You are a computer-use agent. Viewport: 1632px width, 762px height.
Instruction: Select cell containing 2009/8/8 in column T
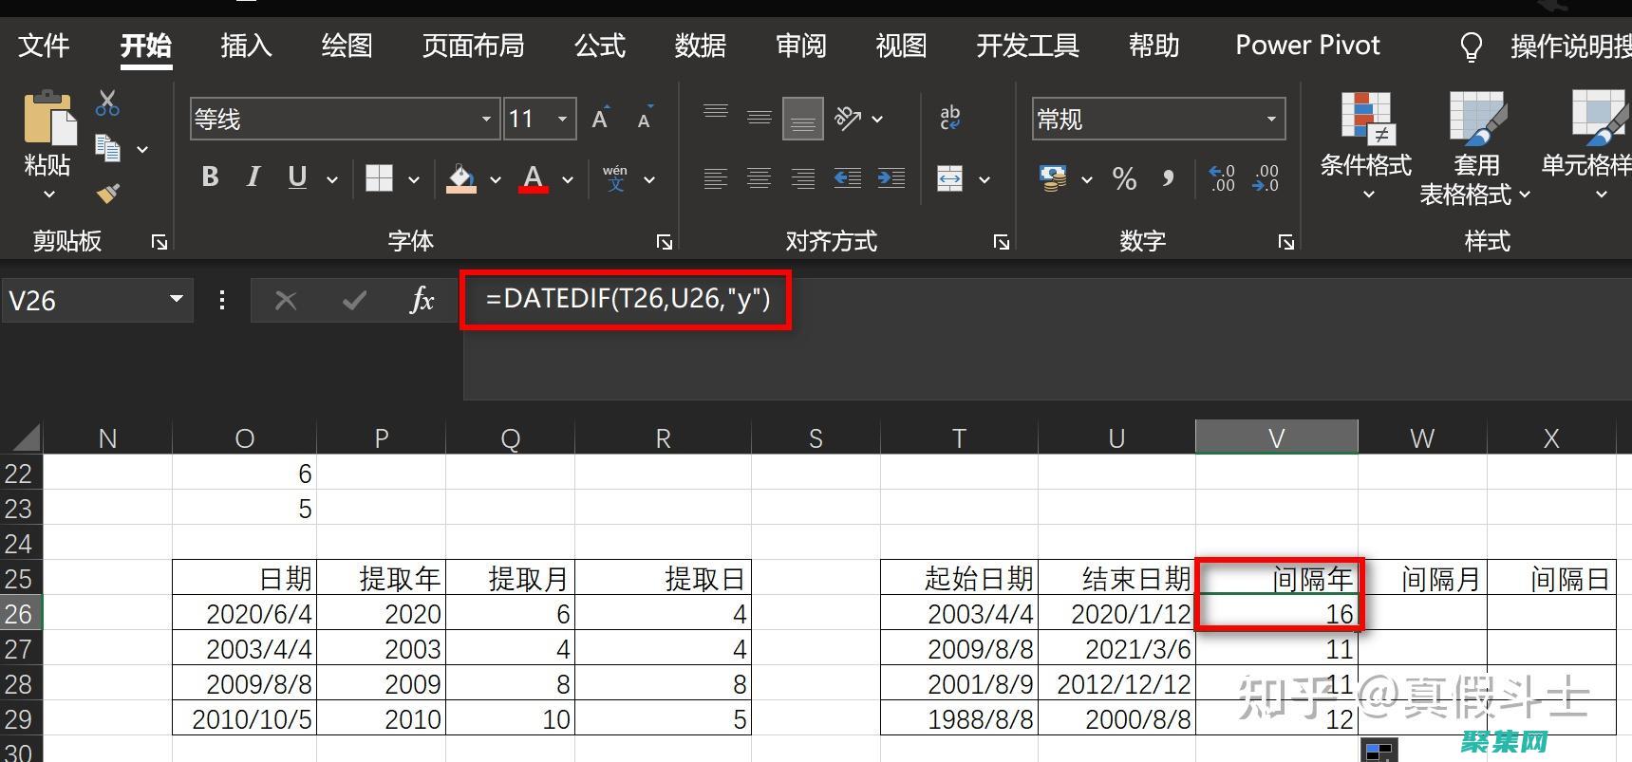(x=959, y=649)
